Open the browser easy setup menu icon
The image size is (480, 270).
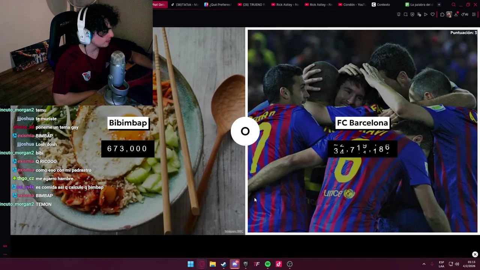coord(474,14)
